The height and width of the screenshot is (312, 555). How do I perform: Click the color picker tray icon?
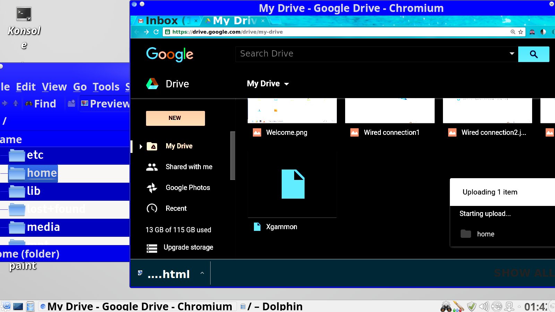coord(459,307)
